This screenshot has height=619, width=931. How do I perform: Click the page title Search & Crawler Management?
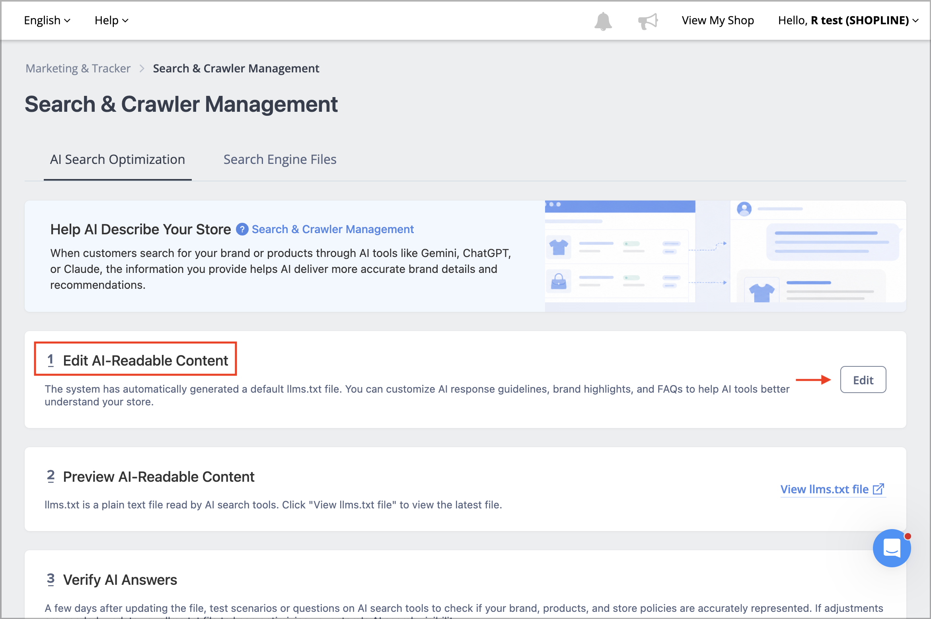click(181, 104)
